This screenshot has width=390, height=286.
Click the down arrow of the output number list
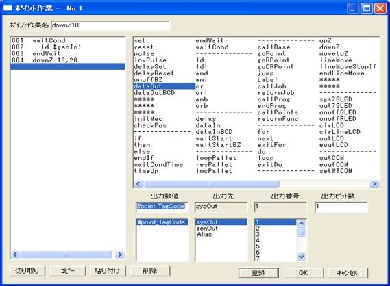[x=301, y=257]
